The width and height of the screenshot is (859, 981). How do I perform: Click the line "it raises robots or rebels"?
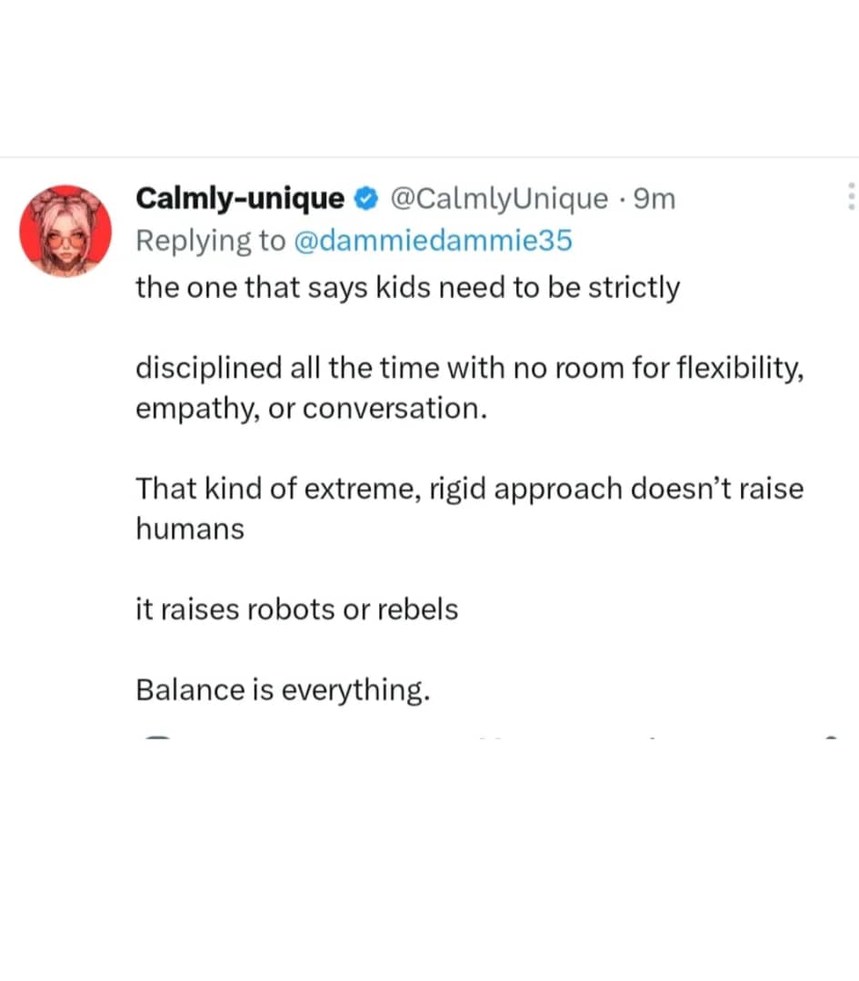(x=296, y=609)
